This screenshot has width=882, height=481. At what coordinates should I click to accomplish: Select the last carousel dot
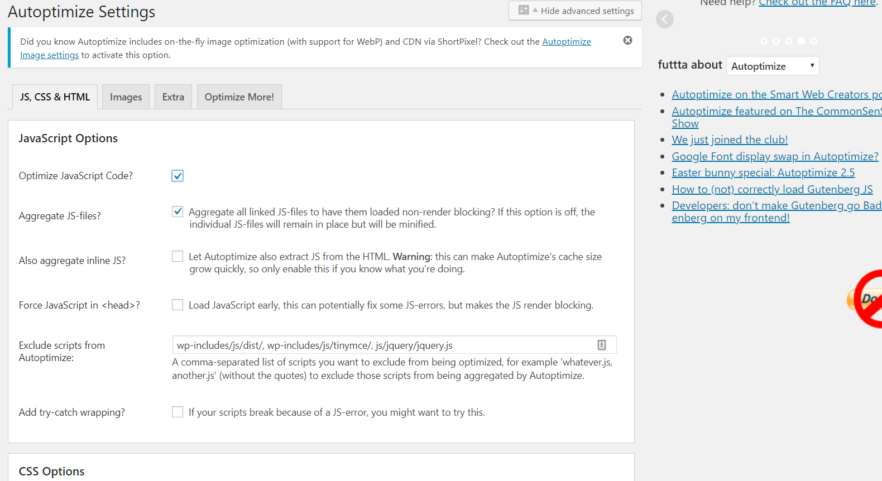pyautogui.click(x=814, y=41)
